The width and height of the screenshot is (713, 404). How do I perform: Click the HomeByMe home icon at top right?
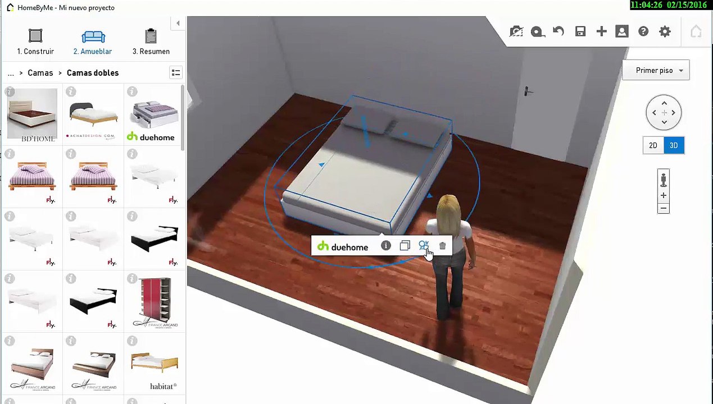pyautogui.click(x=696, y=31)
